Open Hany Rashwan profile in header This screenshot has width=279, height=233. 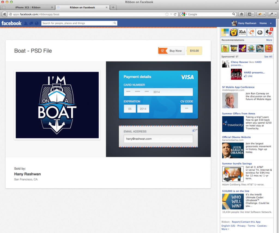pyautogui.click(x=244, y=23)
